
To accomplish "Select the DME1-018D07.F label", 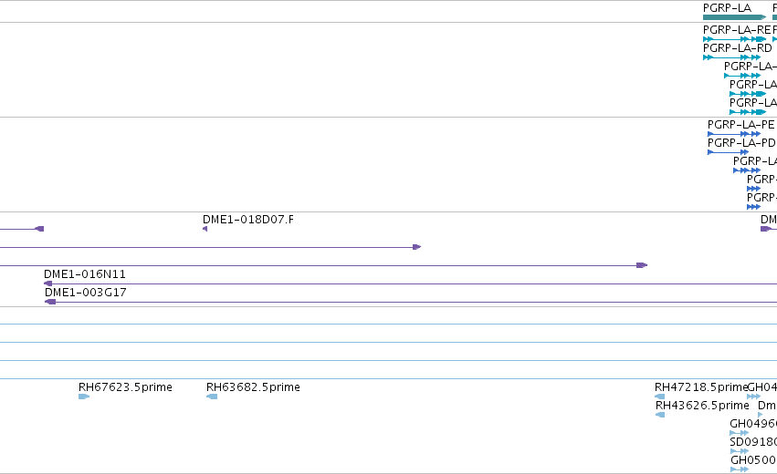I will pos(247,219).
